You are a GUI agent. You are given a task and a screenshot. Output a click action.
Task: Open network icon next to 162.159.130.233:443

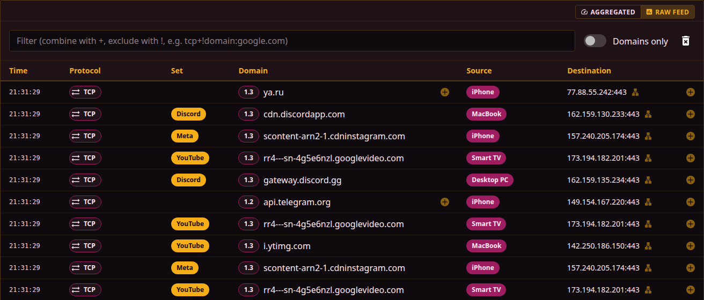pyautogui.click(x=648, y=114)
